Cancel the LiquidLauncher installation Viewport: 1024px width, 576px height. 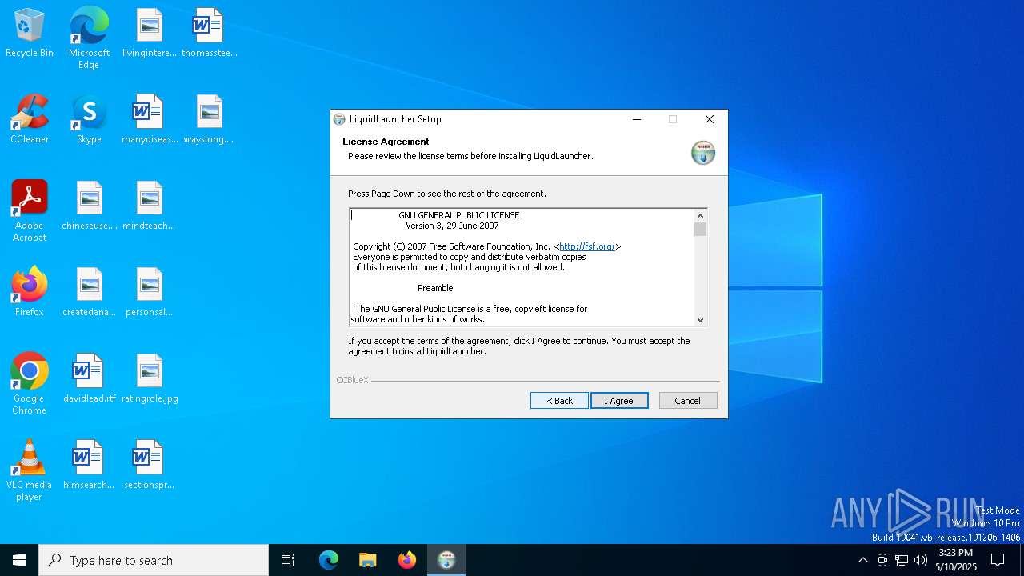click(688, 400)
